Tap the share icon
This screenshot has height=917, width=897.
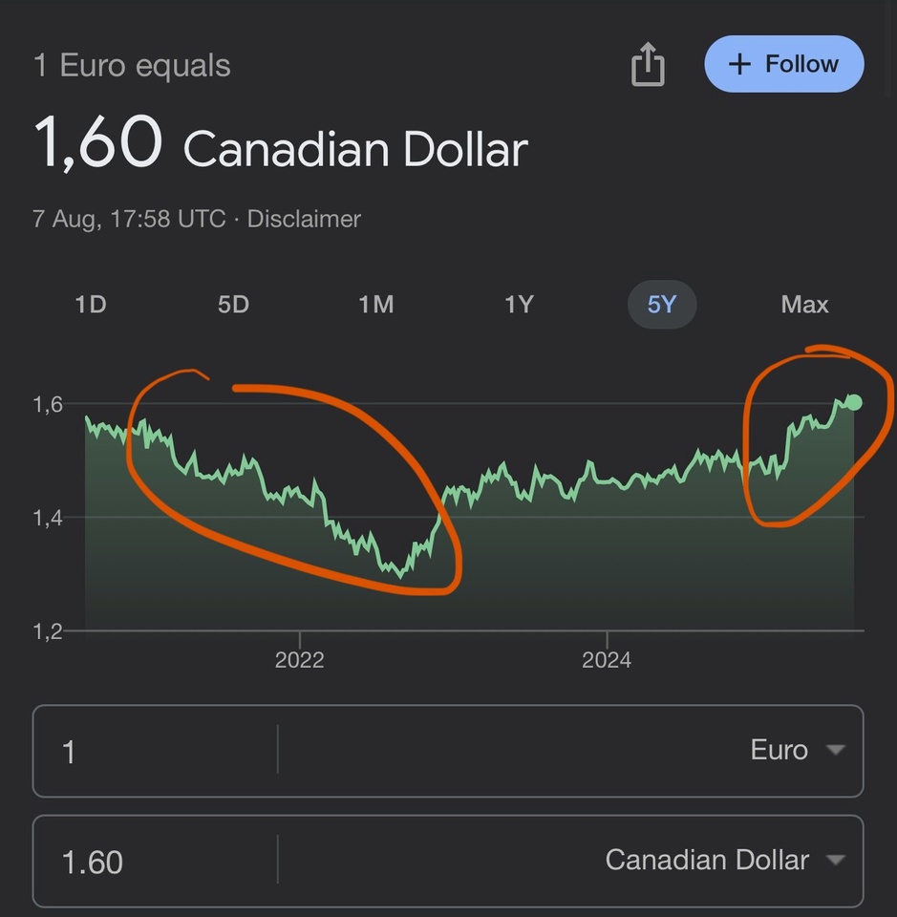648,64
